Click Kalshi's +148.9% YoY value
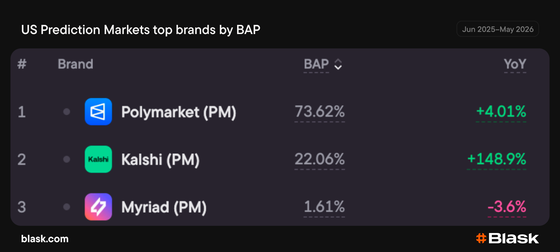Screen dimensions: 560x252 click(497, 159)
